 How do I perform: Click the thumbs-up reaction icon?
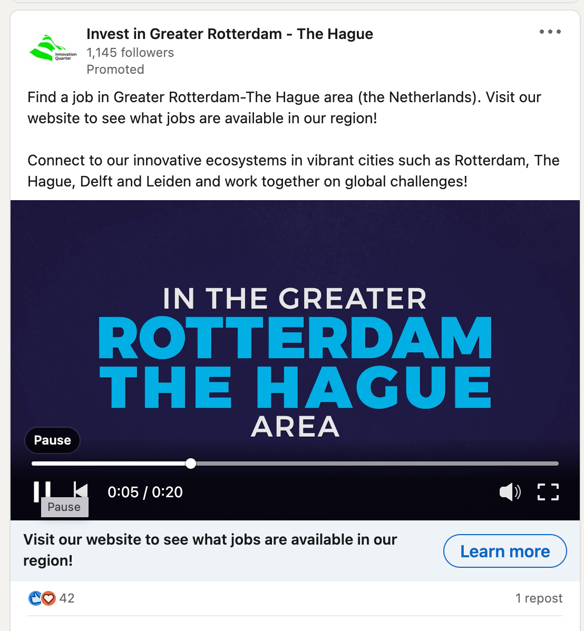pyautogui.click(x=35, y=598)
